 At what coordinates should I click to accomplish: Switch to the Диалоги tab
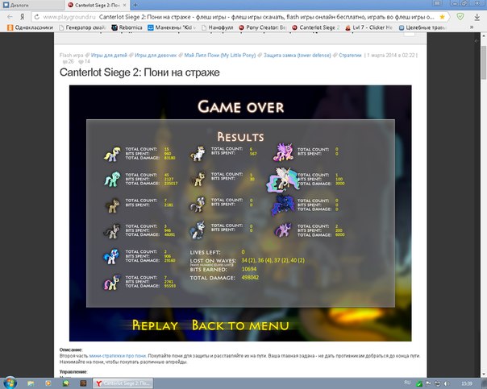31,5
